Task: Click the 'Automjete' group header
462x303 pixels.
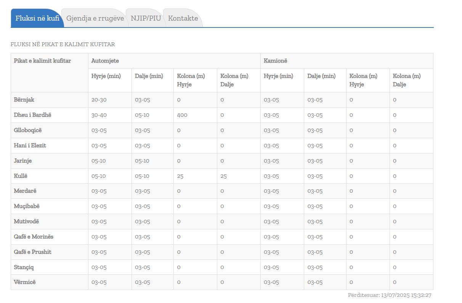Action: point(105,61)
